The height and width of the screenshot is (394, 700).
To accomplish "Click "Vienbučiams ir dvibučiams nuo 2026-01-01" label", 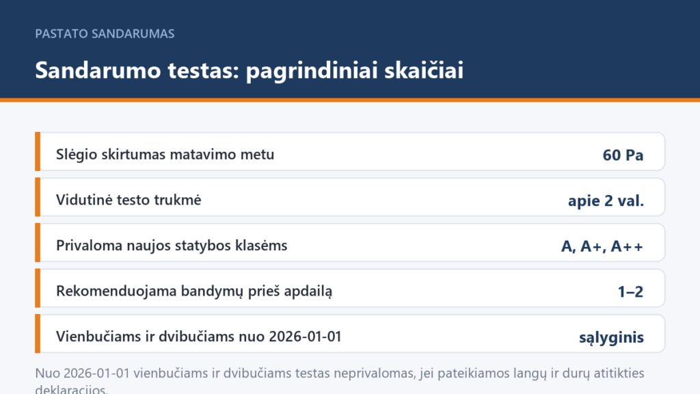I will click(199, 337).
